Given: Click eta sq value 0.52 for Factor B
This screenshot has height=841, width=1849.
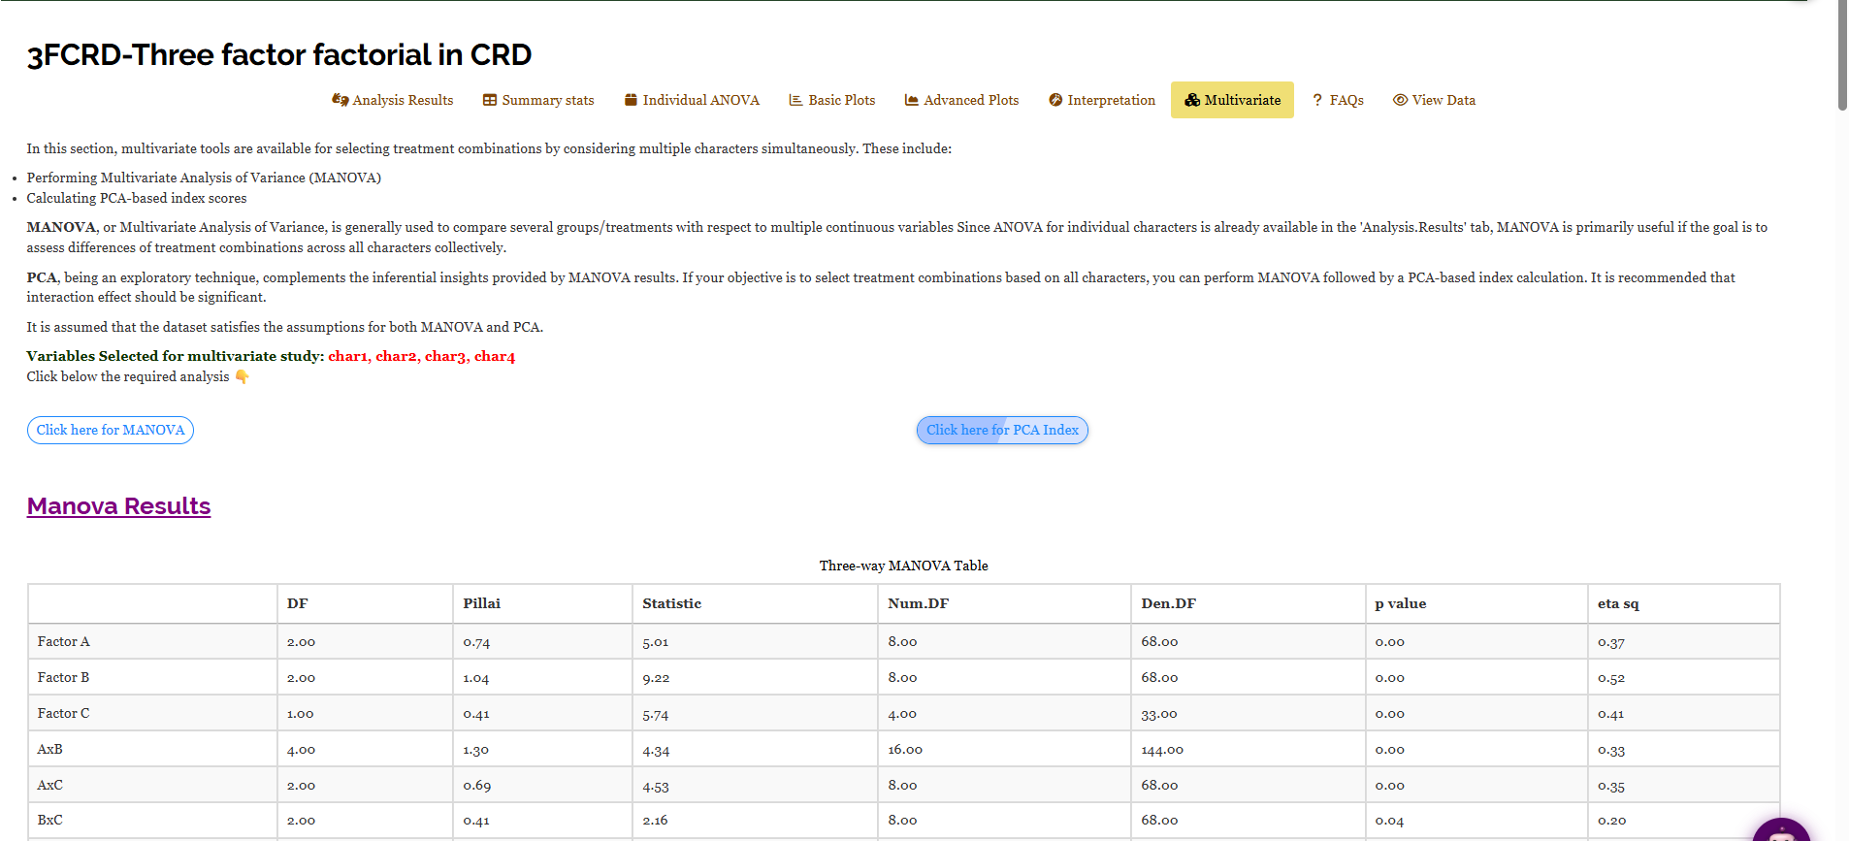Looking at the screenshot, I should tap(1611, 678).
